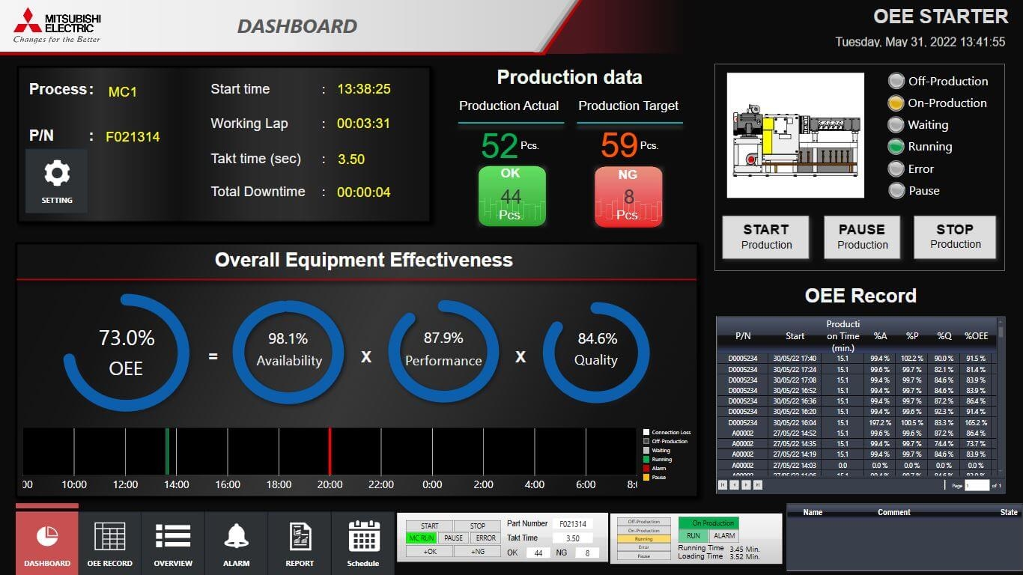Open the Setting gear for process MC1
The width and height of the screenshot is (1023, 575).
pyautogui.click(x=55, y=180)
